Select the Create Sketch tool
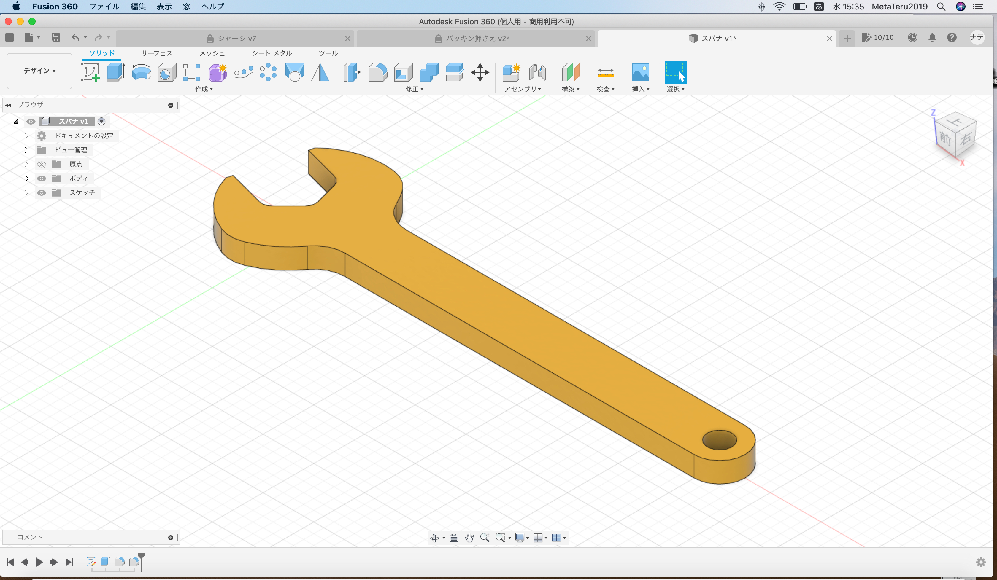 90,72
